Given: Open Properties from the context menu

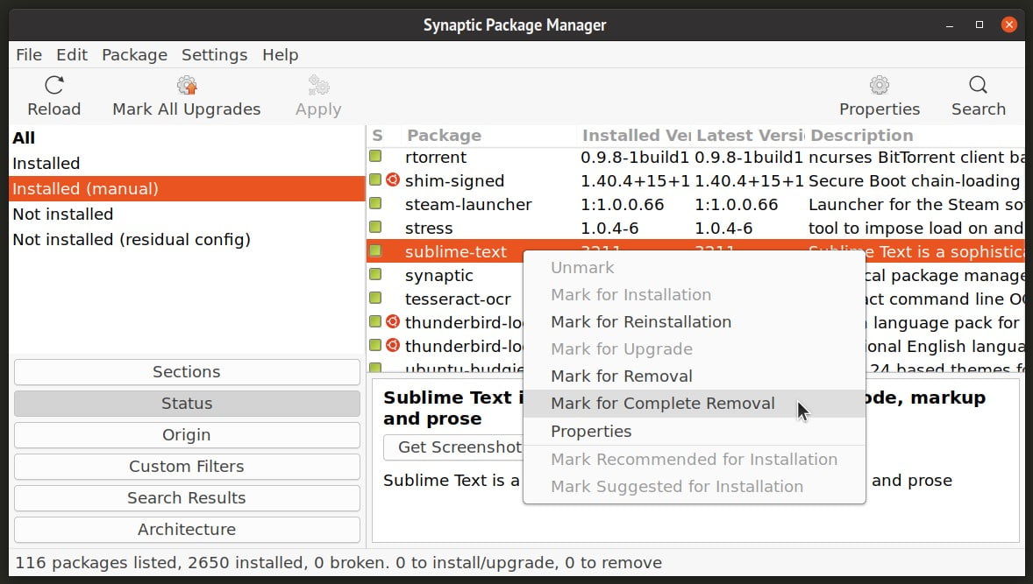Looking at the screenshot, I should pos(694,432).
